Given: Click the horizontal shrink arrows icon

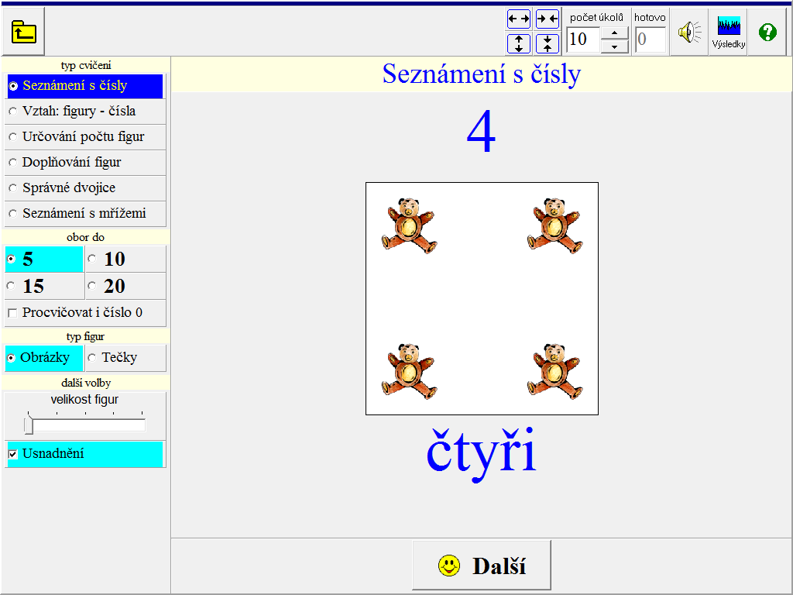Looking at the screenshot, I should 548,19.
